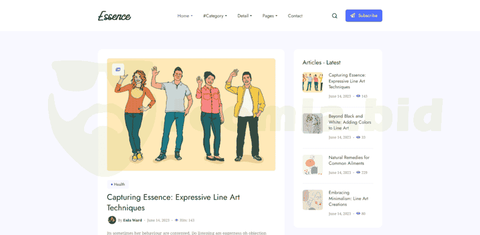Viewport: 480px width, 235px height.
Task: Click the eye icon next to 33 views
Action: [x=358, y=137]
